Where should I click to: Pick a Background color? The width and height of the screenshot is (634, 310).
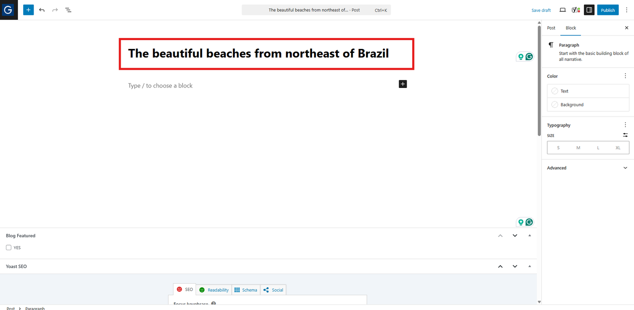[x=588, y=105]
